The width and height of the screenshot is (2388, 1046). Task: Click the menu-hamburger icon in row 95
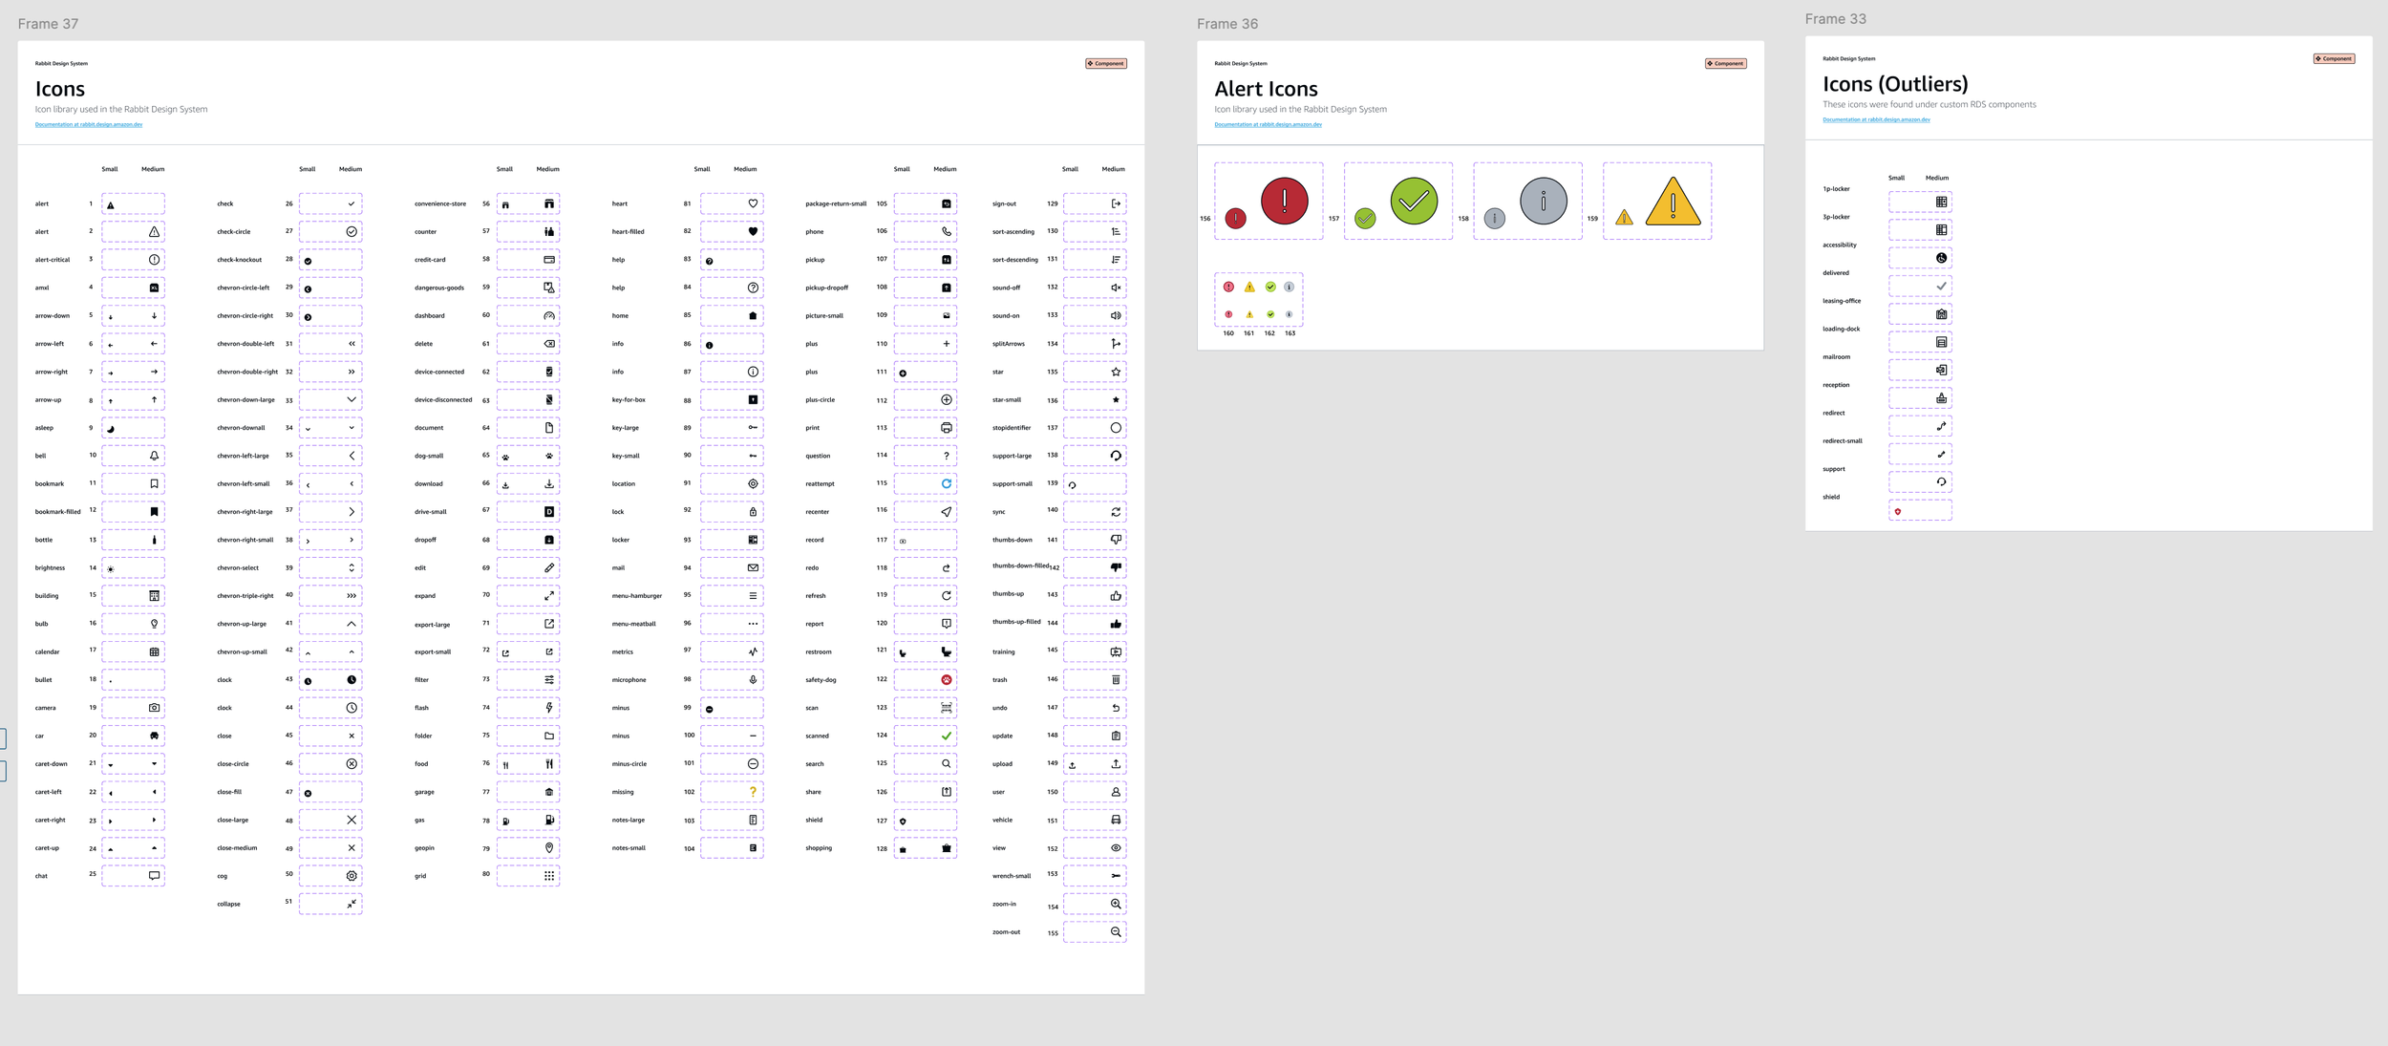753,596
